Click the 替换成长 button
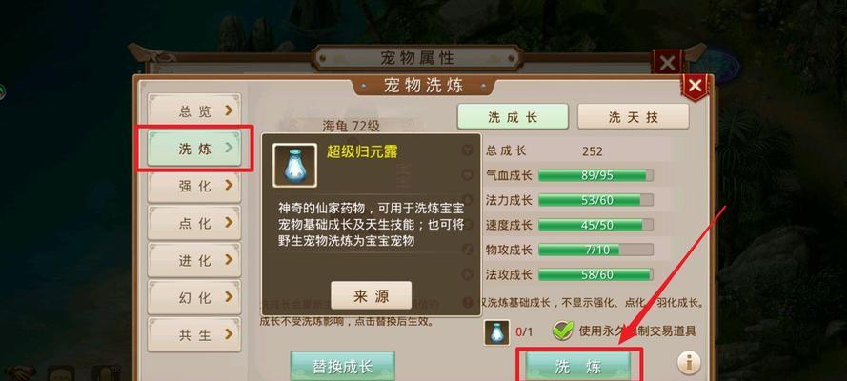 tap(342, 367)
